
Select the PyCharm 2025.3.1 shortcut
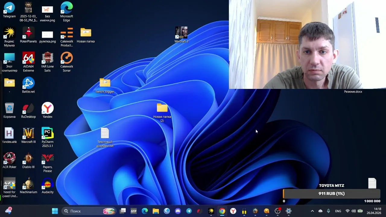click(x=47, y=137)
